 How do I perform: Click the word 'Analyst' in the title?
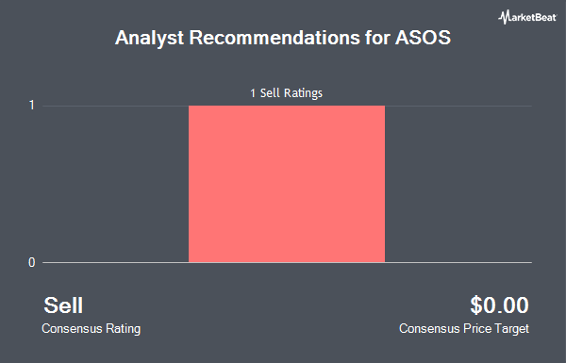[149, 39]
